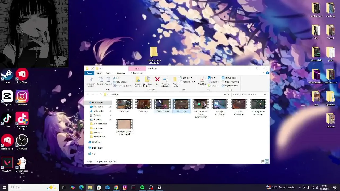Image resolution: width=340 pixels, height=191 pixels.
Task: Expand Yeni öğe dropdown
Action: pos(186,78)
